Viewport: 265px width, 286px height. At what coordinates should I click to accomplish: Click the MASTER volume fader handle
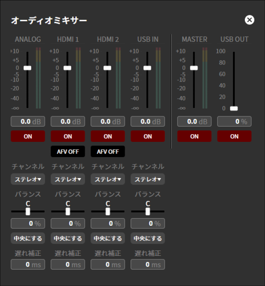coord(194,68)
